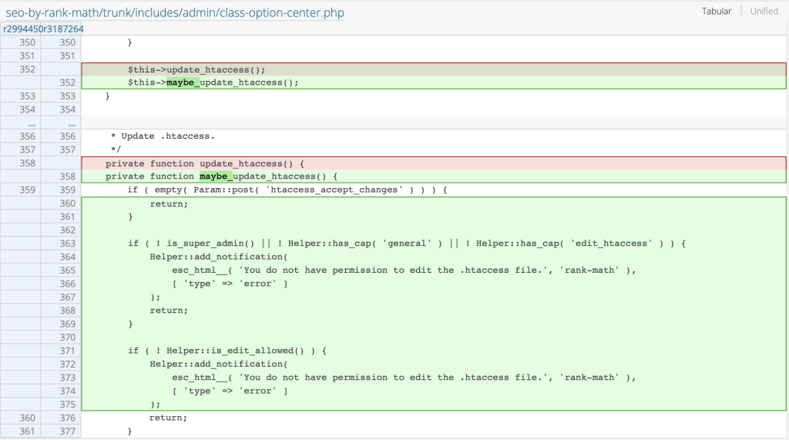Open new revision r3187264 link
Image resolution: width=789 pixels, height=440 pixels.
[63, 29]
